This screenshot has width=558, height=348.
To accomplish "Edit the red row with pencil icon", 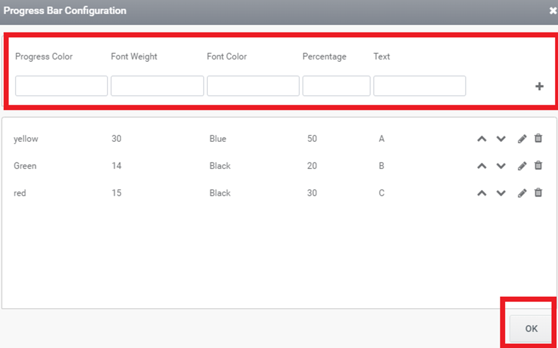I will [x=522, y=193].
